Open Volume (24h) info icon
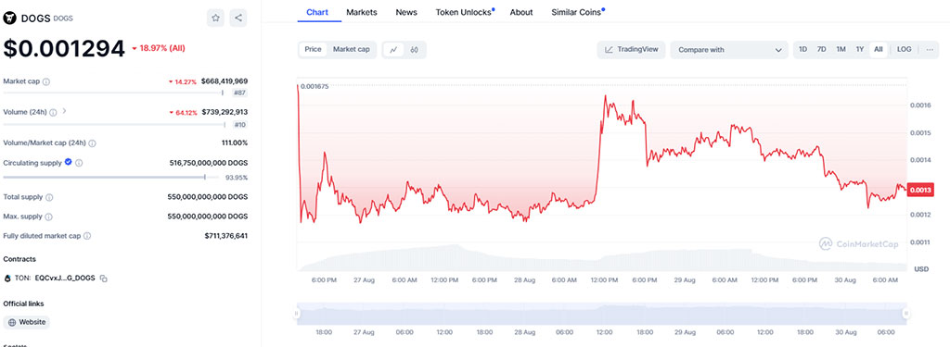This screenshot has width=950, height=347. 53,113
